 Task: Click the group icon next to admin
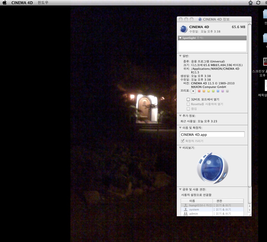(x=186, y=214)
